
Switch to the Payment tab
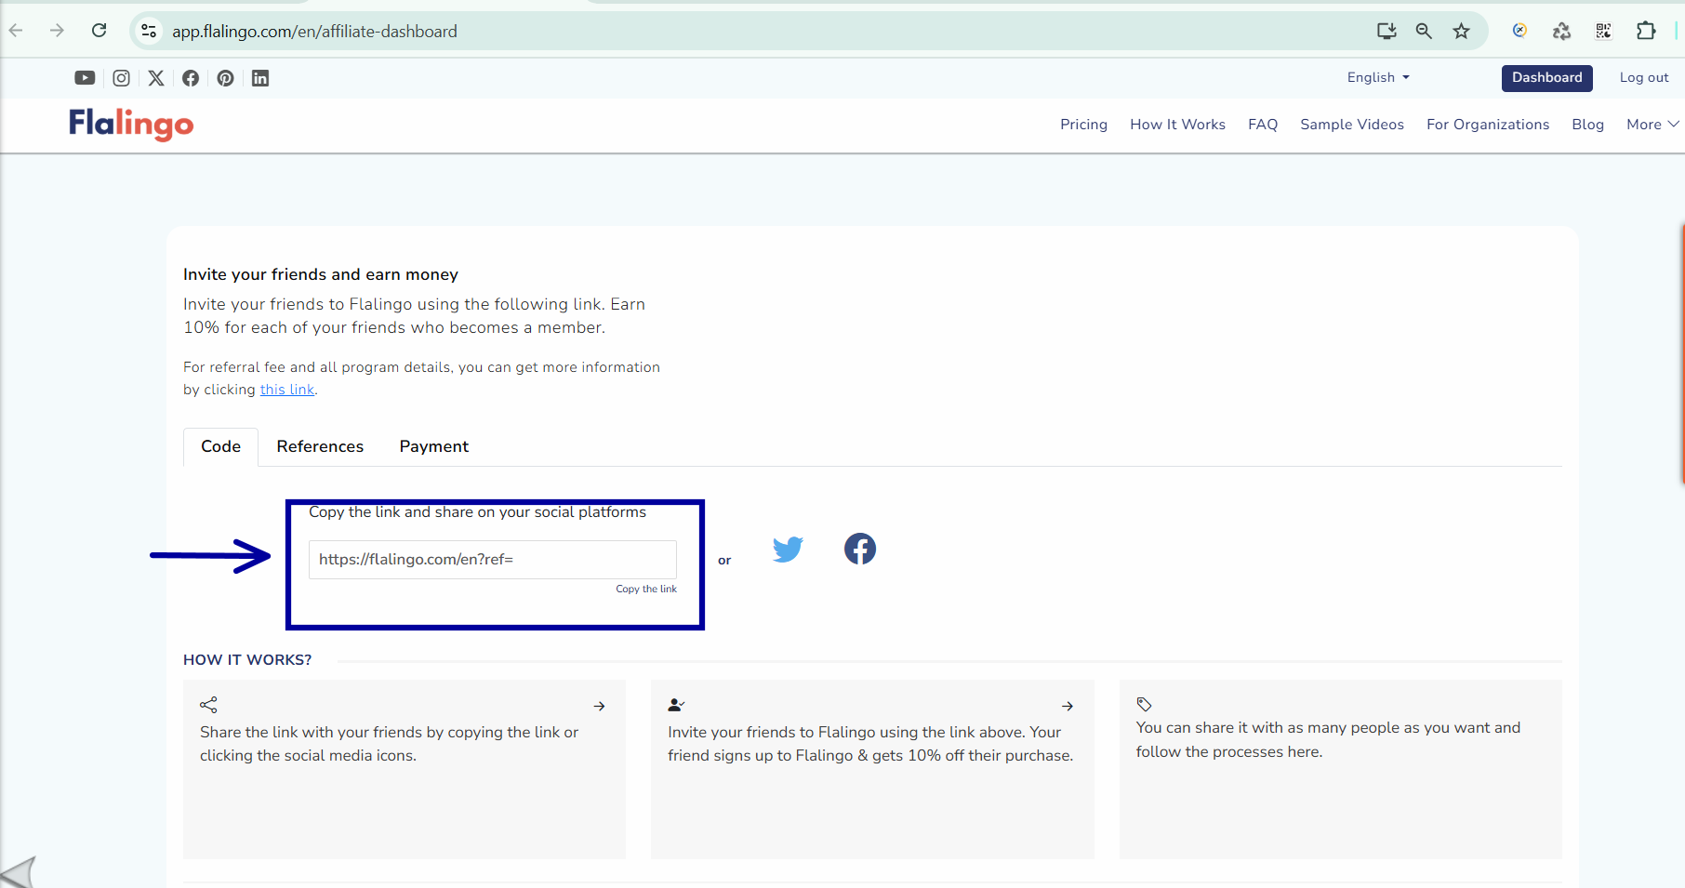click(433, 446)
